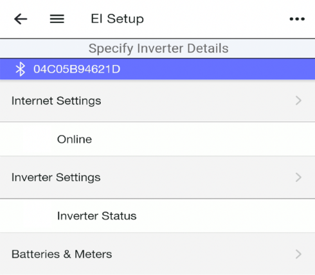The height and width of the screenshot is (275, 315).
Task: Click the Specify Inverter Details header
Action: coord(158,48)
